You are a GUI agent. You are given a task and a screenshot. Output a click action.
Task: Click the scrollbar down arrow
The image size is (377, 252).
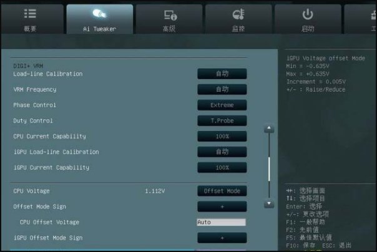269,203
